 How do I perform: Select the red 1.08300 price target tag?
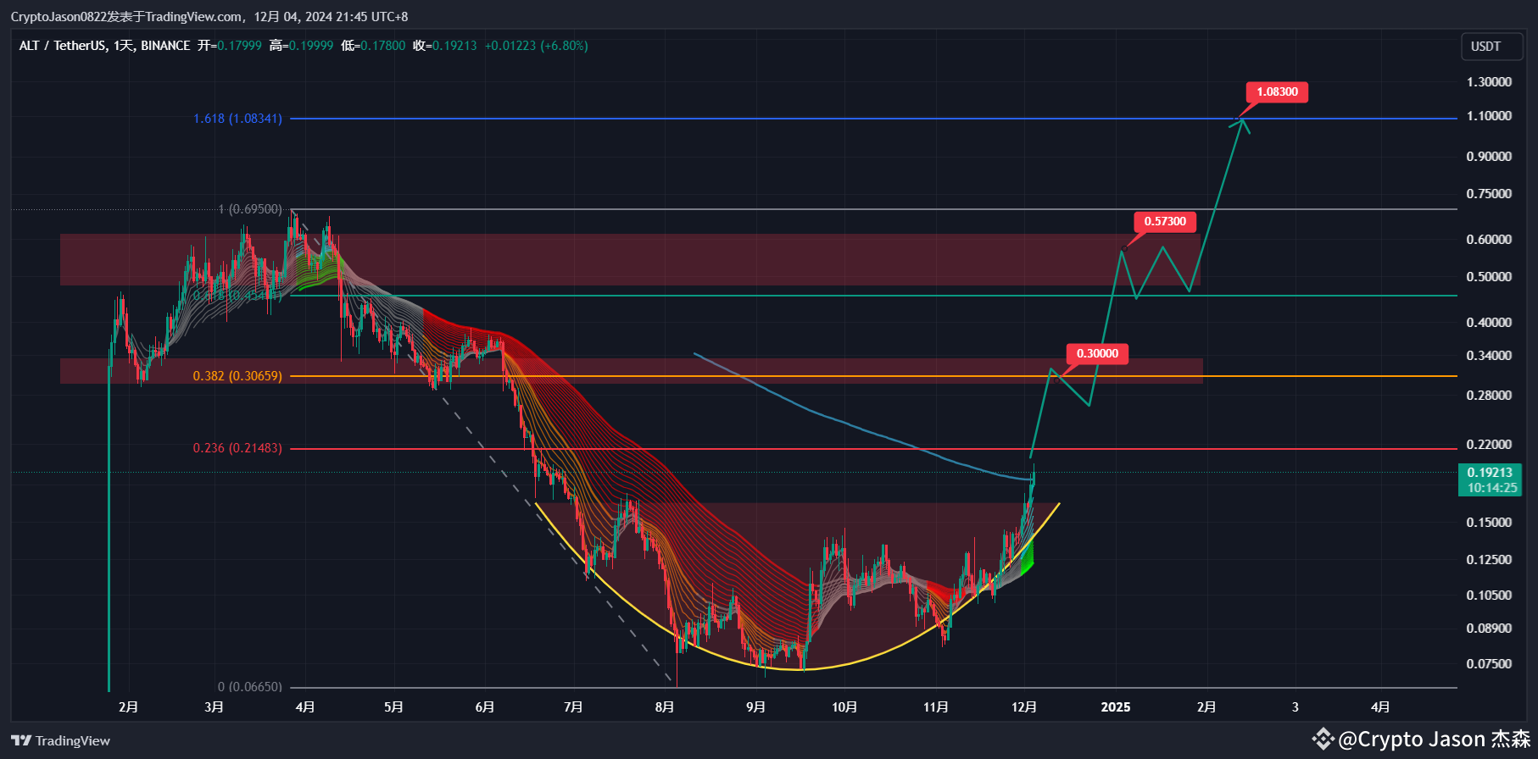(1277, 91)
